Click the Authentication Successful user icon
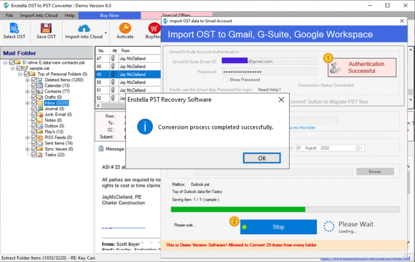The width and height of the screenshot is (415, 262). click(x=335, y=68)
